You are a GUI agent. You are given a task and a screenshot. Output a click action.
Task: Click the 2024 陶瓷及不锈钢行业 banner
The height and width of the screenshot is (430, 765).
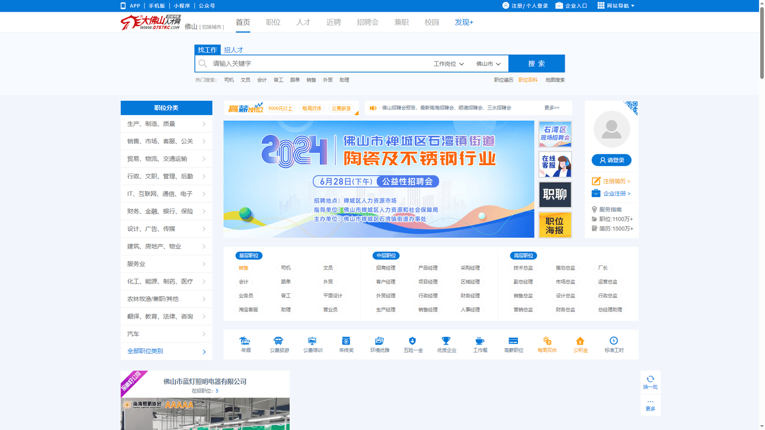(x=379, y=179)
